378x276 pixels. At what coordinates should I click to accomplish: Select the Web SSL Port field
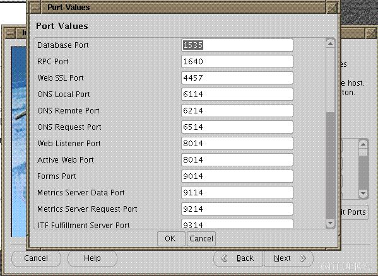click(237, 78)
